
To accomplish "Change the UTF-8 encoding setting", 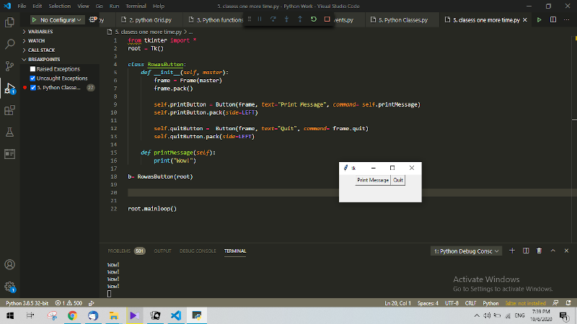I will point(452,303).
